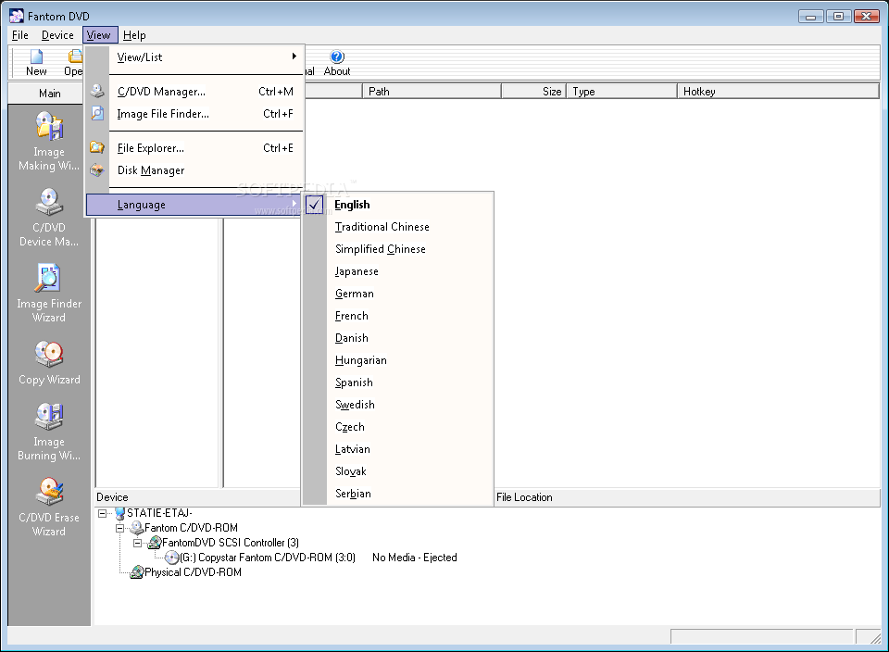Viewport: 889px width, 652px height.
Task: Choose File Explorer... menu item
Action: 194,148
